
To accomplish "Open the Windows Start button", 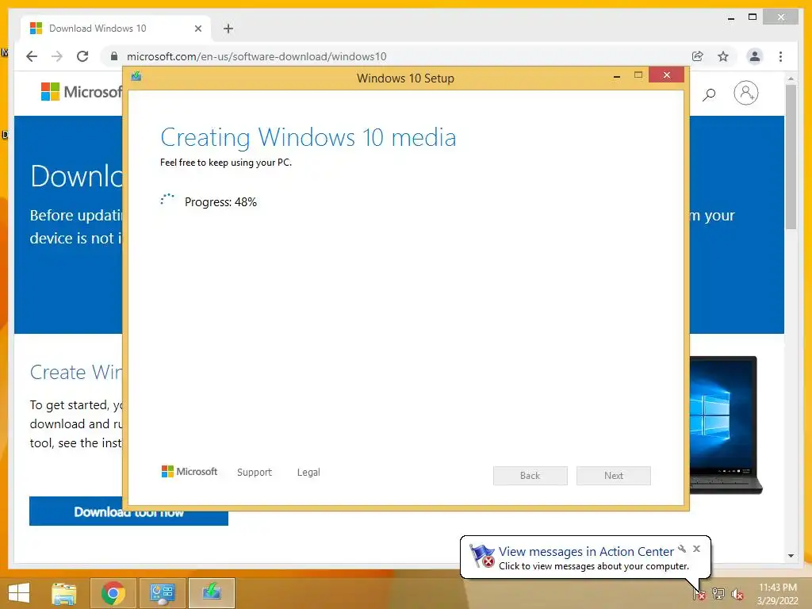I will [x=19, y=592].
